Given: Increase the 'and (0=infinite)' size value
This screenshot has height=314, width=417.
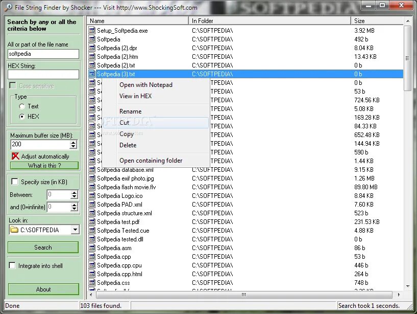Looking at the screenshot, I should 75,205.
